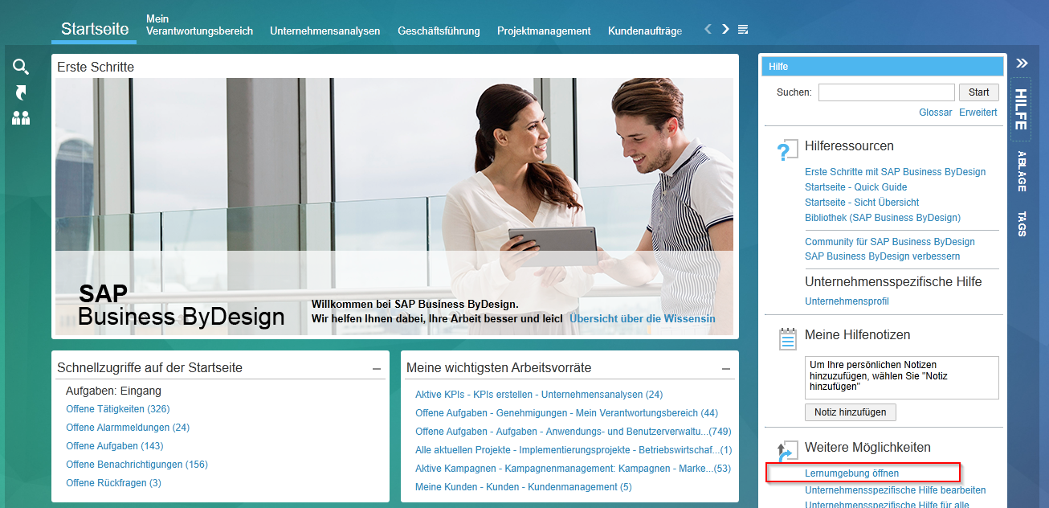Open the Glossar link

pos(936,113)
